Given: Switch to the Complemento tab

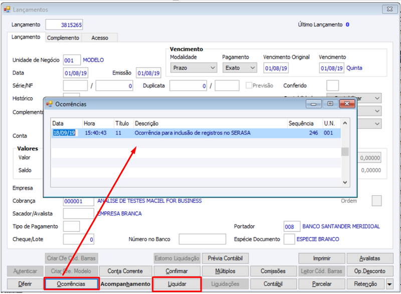Looking at the screenshot, I should [x=63, y=38].
